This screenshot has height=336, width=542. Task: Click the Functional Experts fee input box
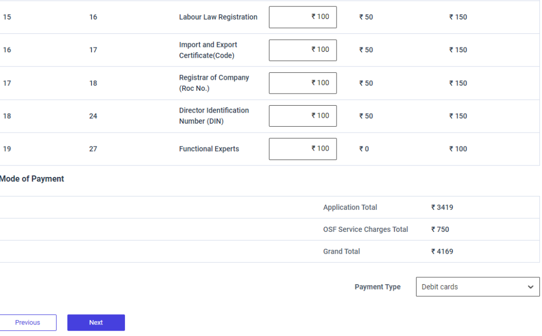pos(302,149)
